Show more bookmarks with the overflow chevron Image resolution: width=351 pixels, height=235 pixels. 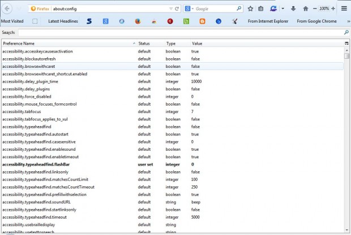pyautogui.click(x=348, y=21)
